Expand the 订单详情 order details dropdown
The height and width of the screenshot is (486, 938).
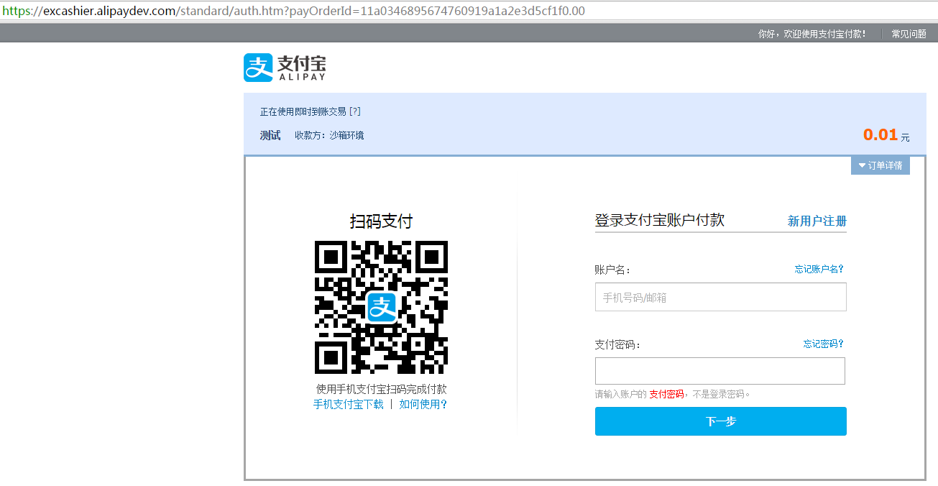point(880,165)
